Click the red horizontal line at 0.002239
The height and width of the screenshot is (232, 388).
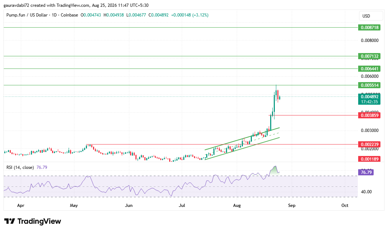point(222,144)
